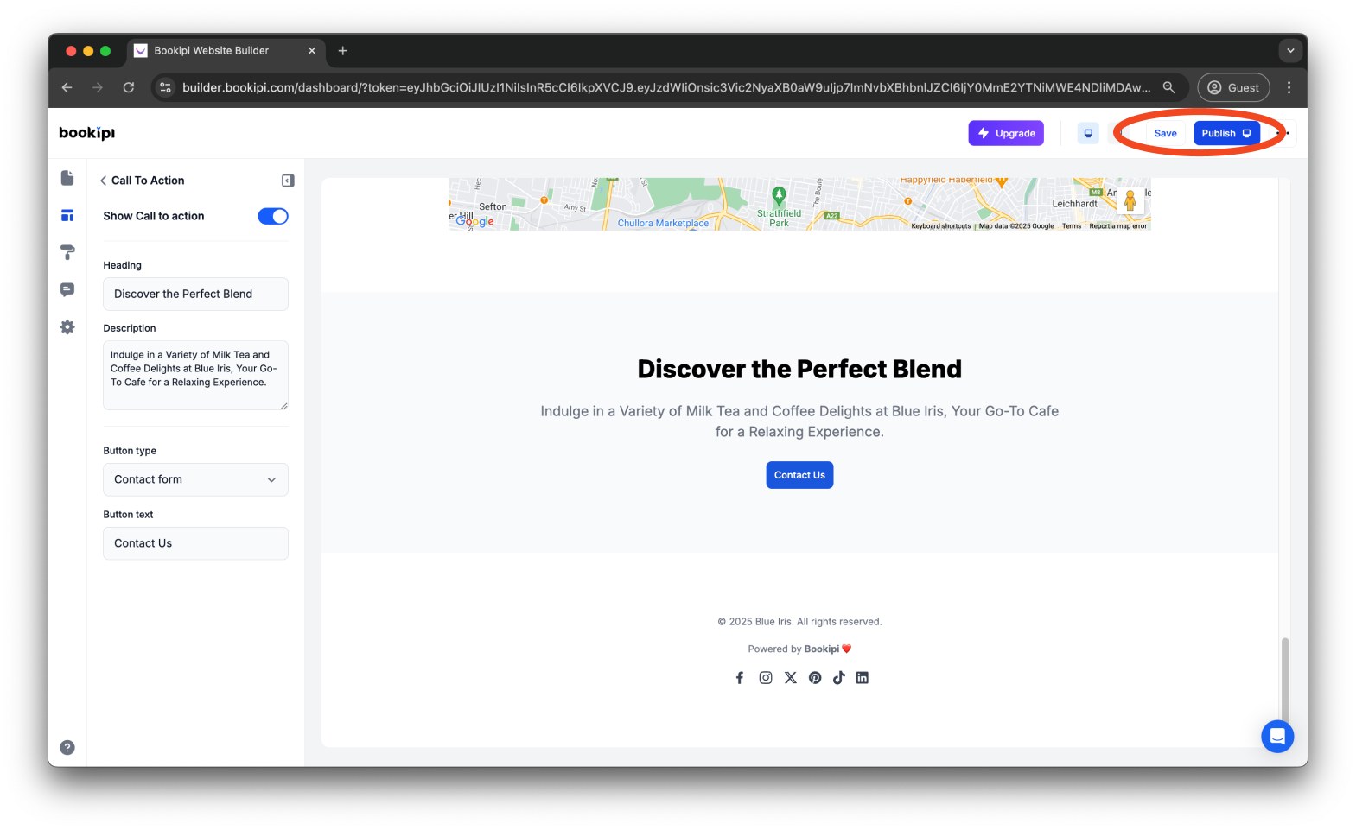Click Strathfield Park label on map
Image resolution: width=1356 pixels, height=830 pixels.
coord(779,218)
